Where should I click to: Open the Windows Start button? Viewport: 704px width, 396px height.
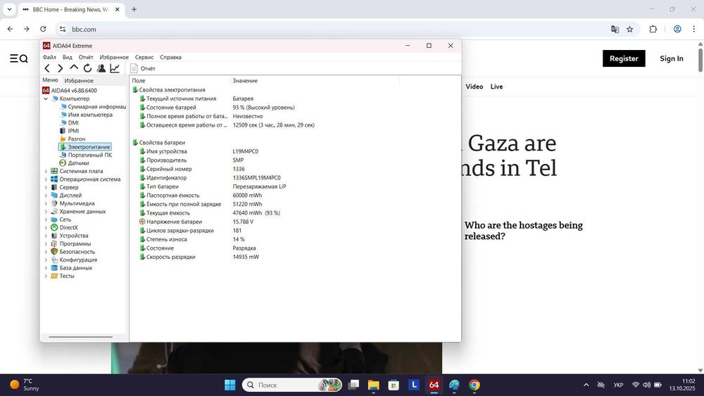coord(230,385)
